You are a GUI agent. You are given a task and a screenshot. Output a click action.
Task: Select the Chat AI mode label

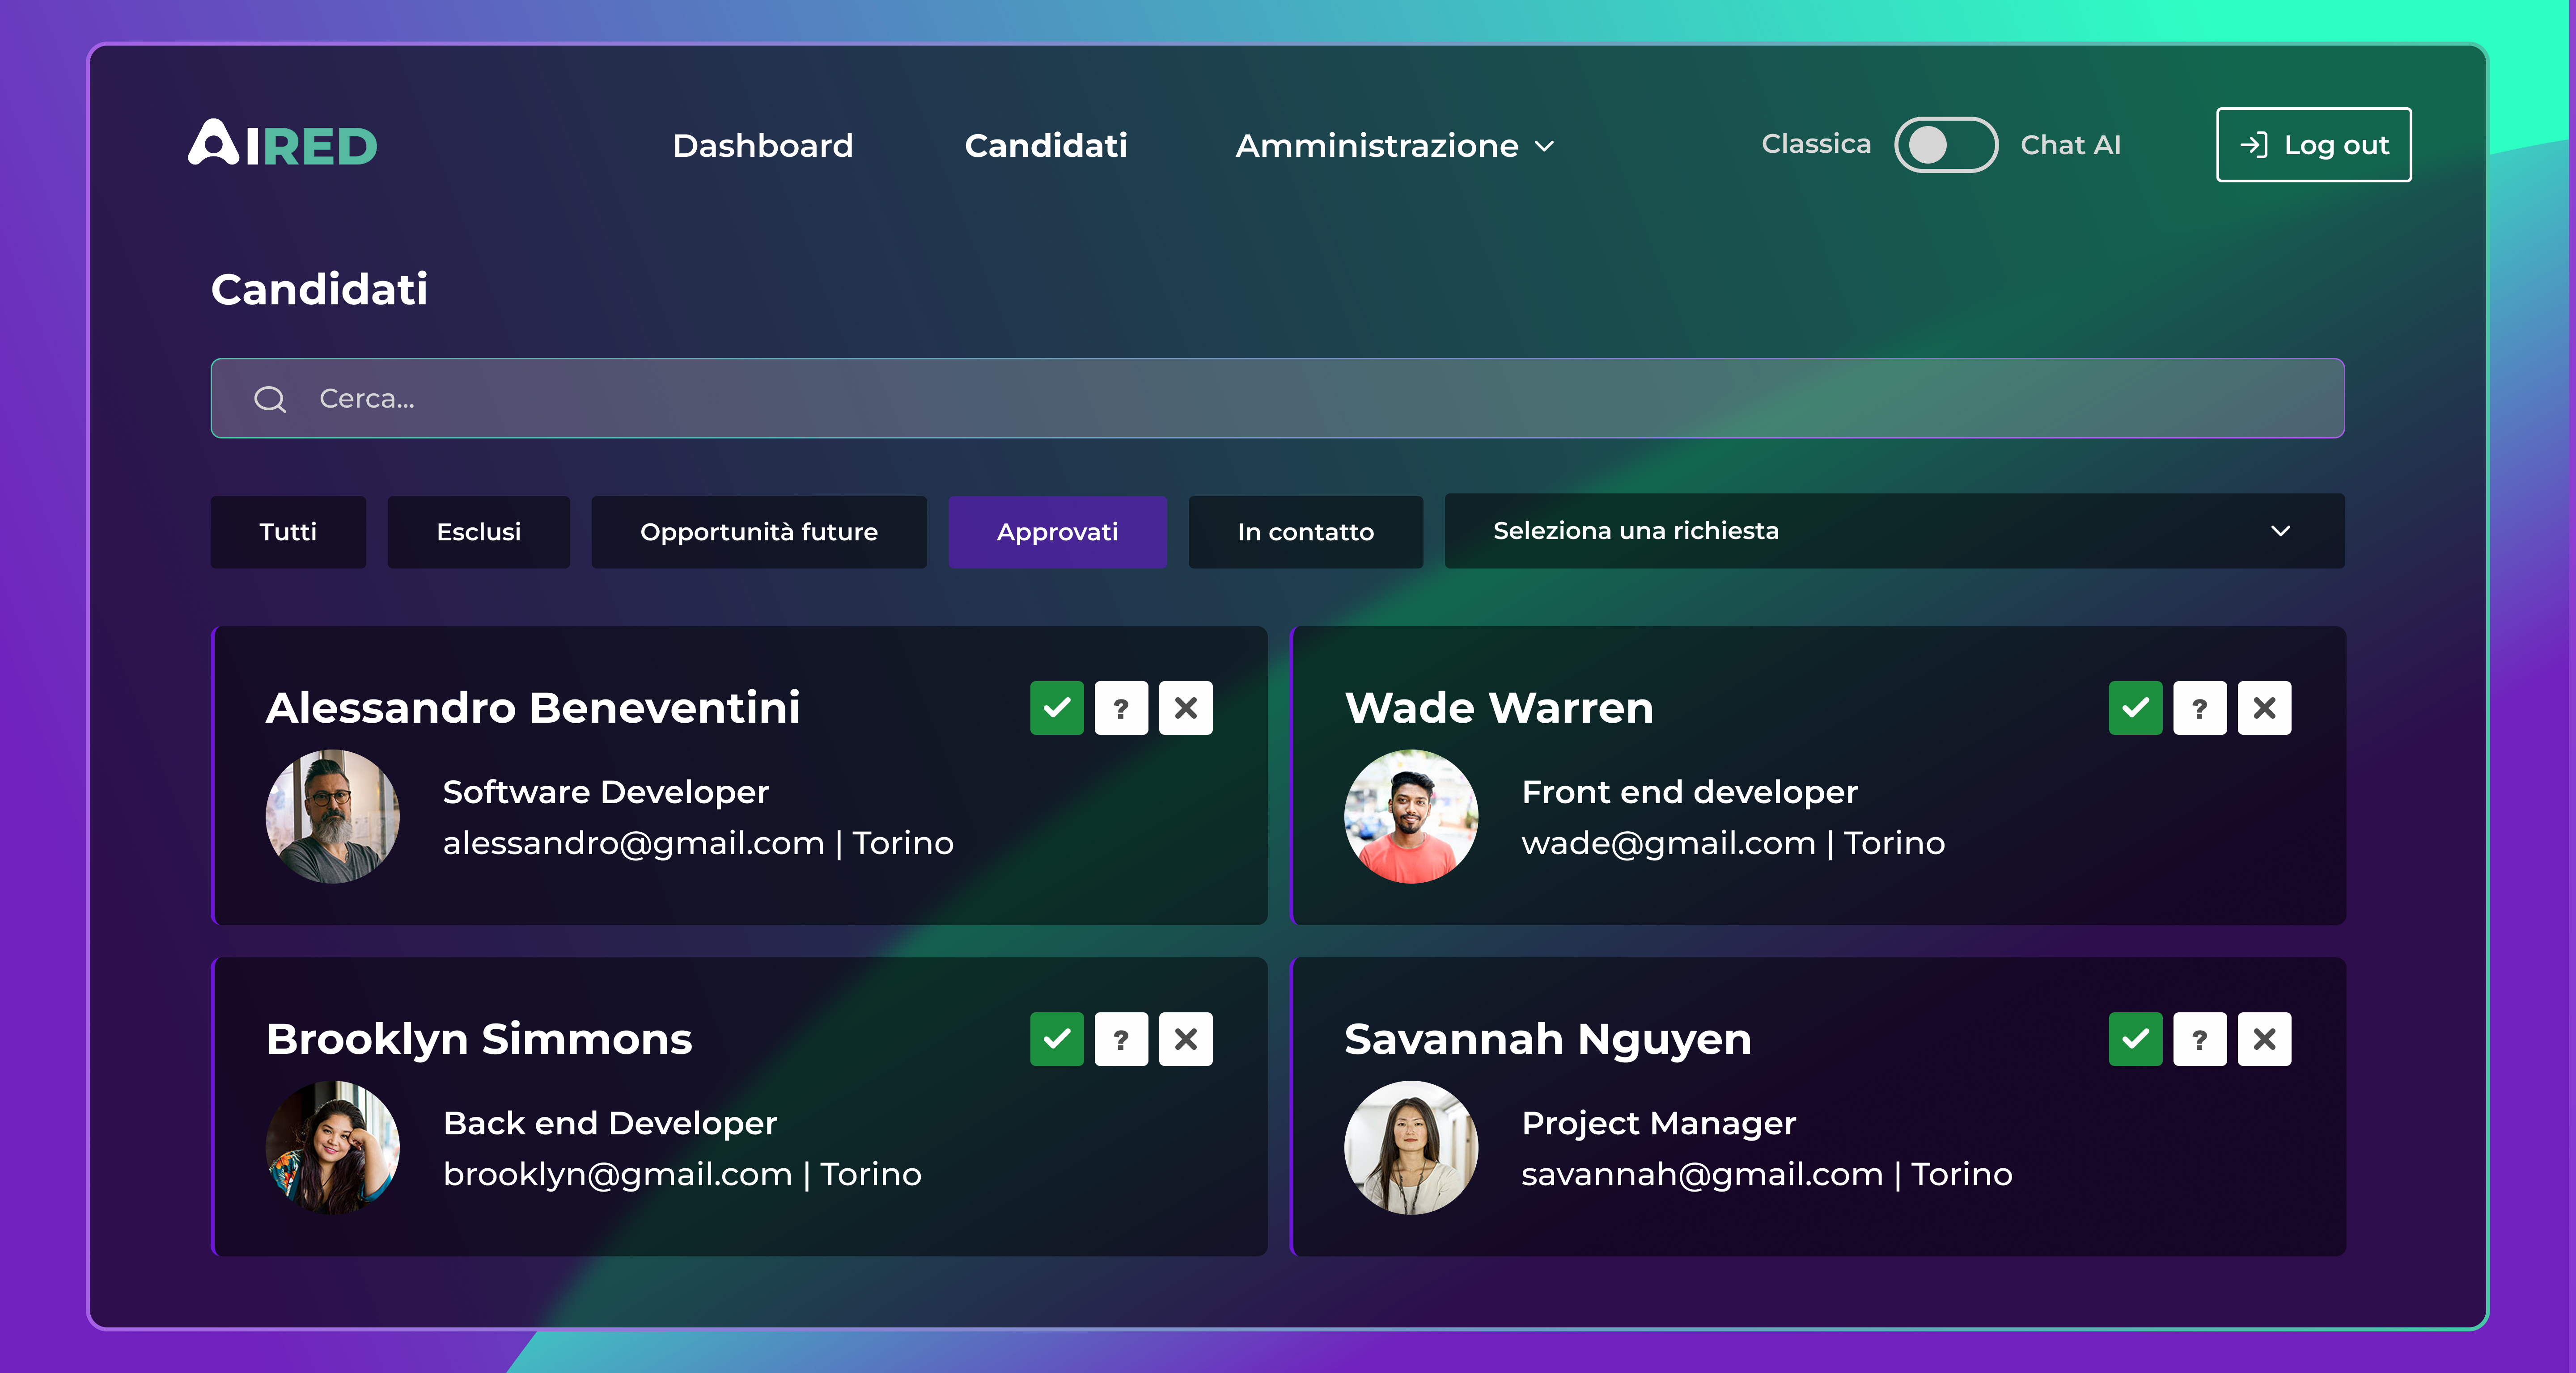tap(2070, 145)
